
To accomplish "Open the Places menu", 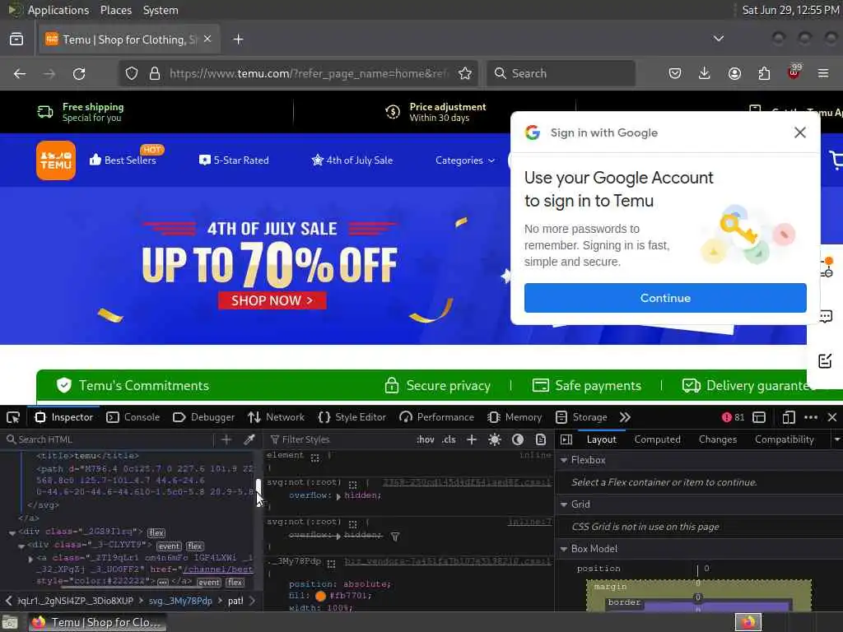I will click(115, 10).
